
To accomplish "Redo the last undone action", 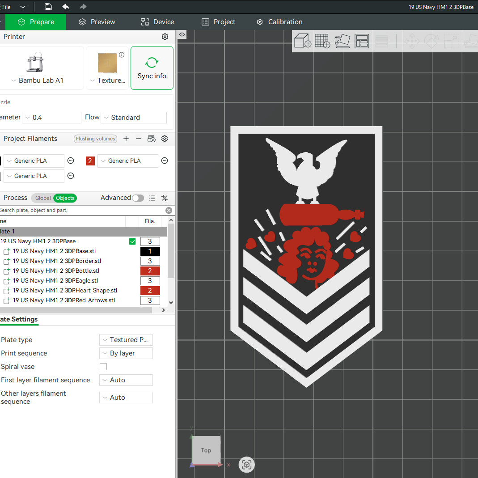I will point(83,7).
